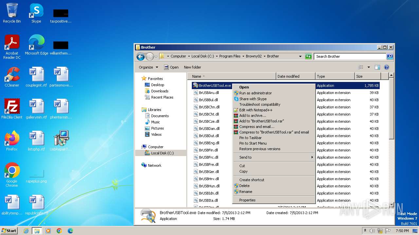Select BrUSBEng.dll file
This screenshot has width=419, height=235.
pos(209,143)
